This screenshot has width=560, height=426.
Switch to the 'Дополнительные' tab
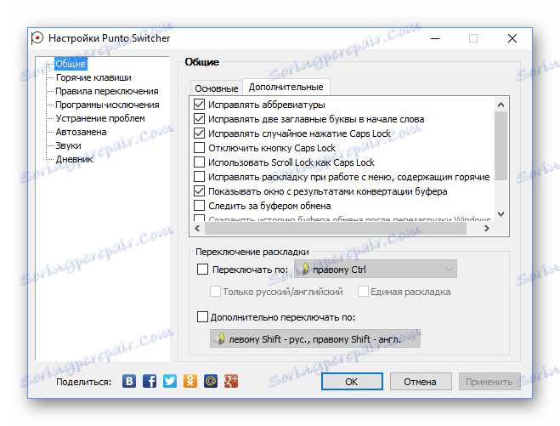point(286,87)
